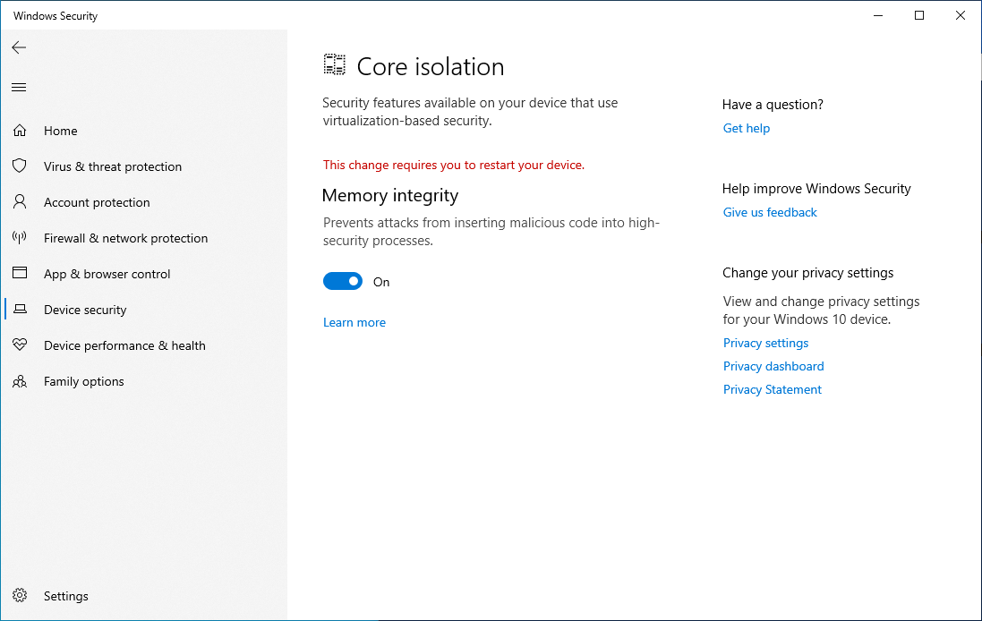
Task: Open the Privacy dashboard link
Action: [773, 366]
